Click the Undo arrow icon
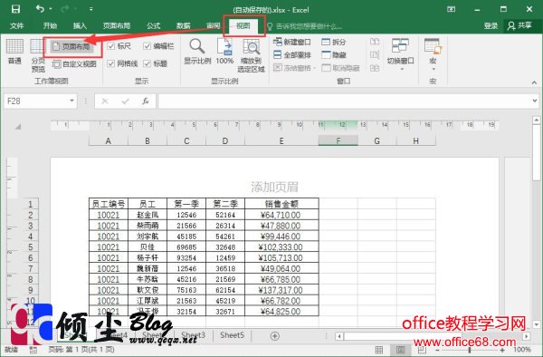This screenshot has width=543, height=357. pos(40,9)
